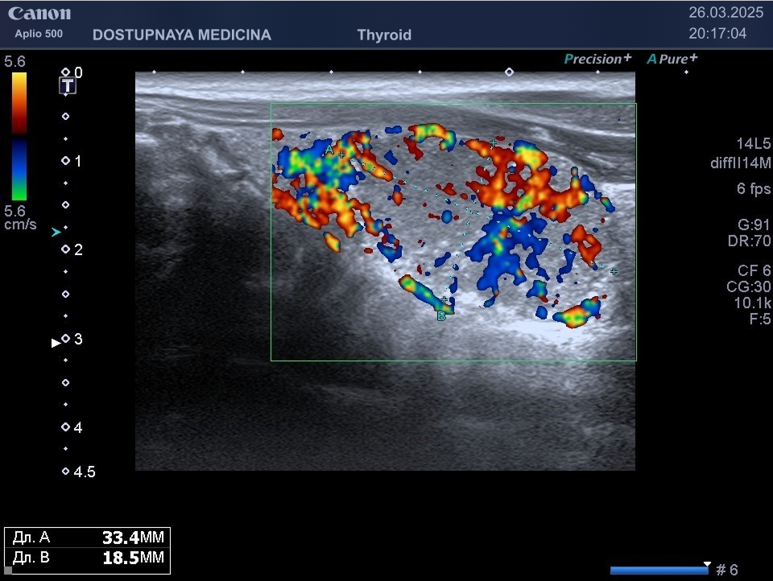Open the 14L5 probe selection
This screenshot has height=581, width=773.
click(753, 143)
